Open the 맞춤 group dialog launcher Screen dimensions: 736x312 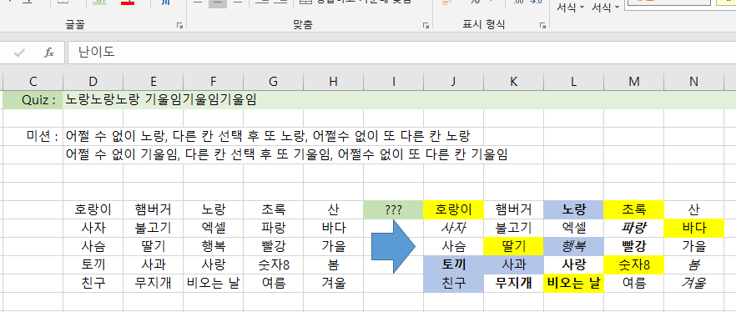click(x=426, y=25)
